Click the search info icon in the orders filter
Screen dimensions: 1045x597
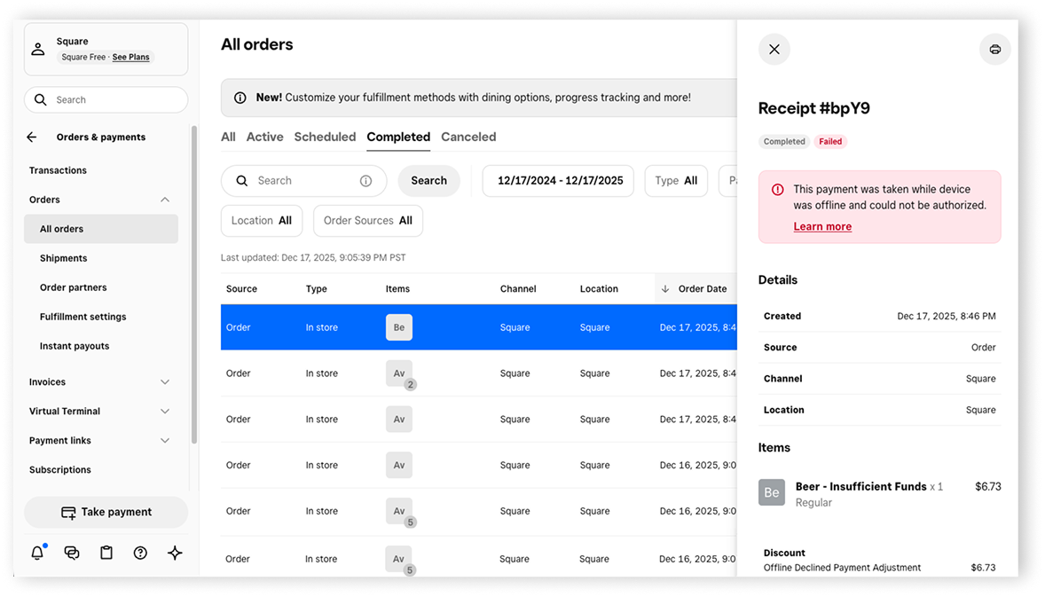(366, 180)
